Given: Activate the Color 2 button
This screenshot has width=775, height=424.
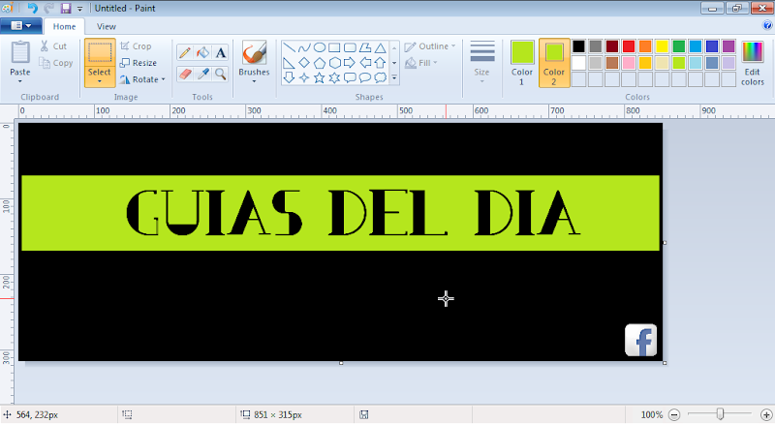Looking at the screenshot, I should click(554, 63).
